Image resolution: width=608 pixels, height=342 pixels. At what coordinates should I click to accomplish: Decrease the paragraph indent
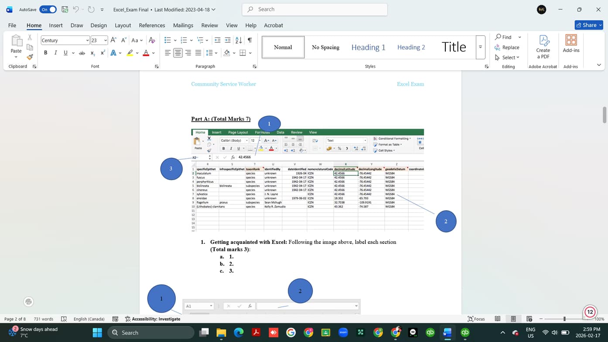pos(217,40)
